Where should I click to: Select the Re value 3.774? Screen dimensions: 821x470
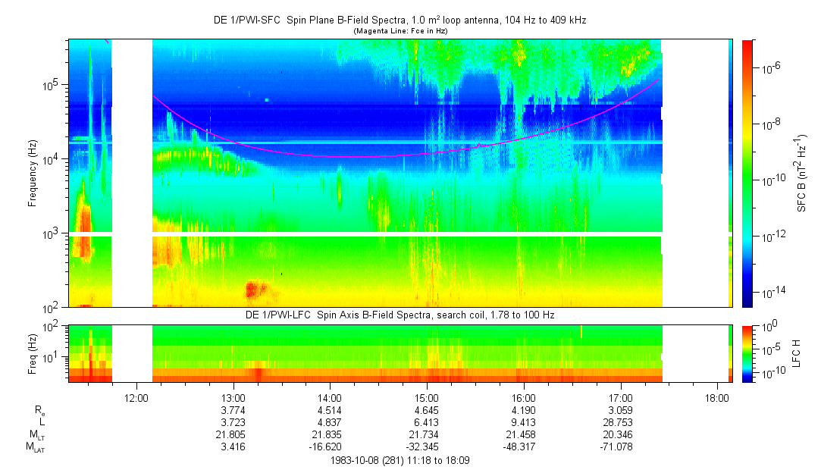pyautogui.click(x=233, y=410)
